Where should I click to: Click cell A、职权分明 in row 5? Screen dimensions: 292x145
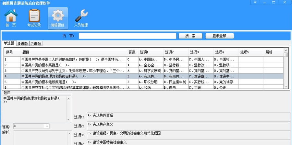[x=151, y=82]
